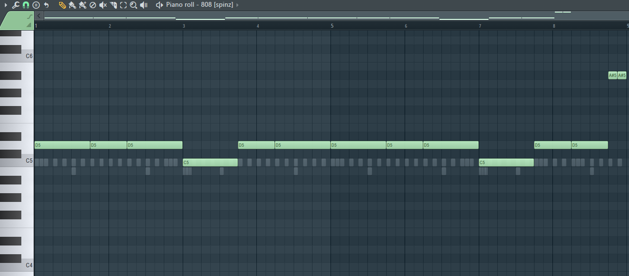The height and width of the screenshot is (276, 629).
Task: Toggle the slide note icon
Action: (x=30, y=17)
